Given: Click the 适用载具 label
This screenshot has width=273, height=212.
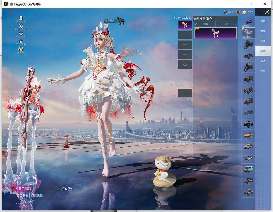Looking at the screenshot, I should click(110, 20).
